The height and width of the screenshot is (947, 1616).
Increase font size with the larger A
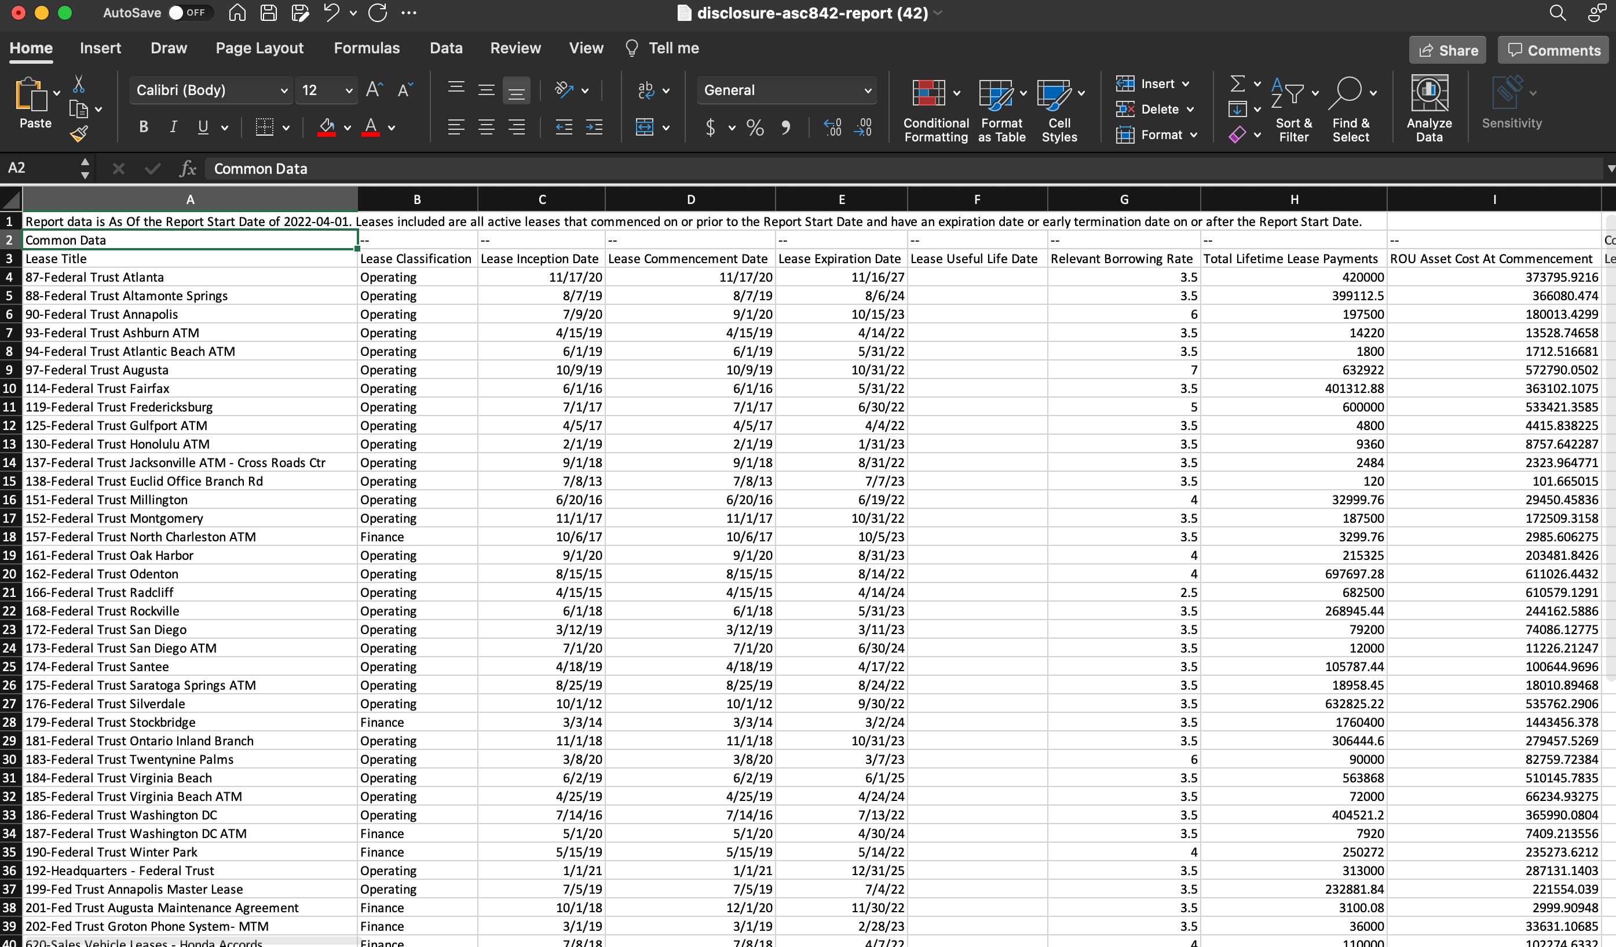(375, 90)
